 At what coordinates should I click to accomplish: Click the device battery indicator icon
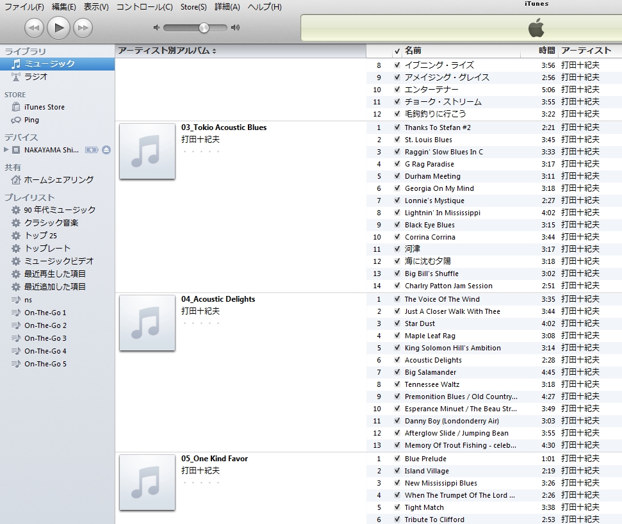pyautogui.click(x=92, y=150)
